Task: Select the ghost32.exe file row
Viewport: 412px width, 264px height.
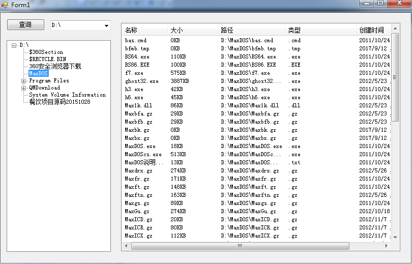Action: click(x=256, y=81)
